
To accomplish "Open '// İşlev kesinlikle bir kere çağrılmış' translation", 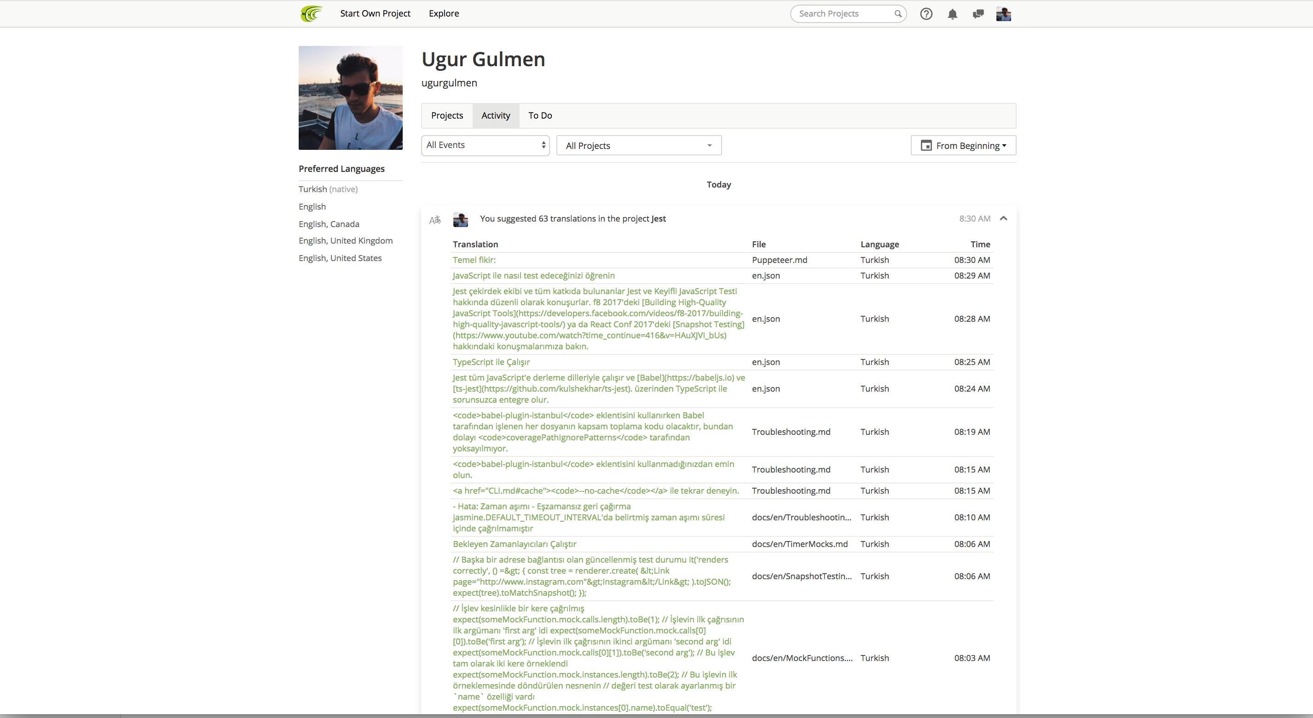I will [598, 658].
